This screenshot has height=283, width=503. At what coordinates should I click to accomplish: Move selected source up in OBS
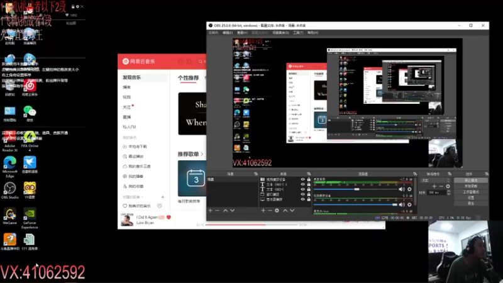pyautogui.click(x=285, y=211)
